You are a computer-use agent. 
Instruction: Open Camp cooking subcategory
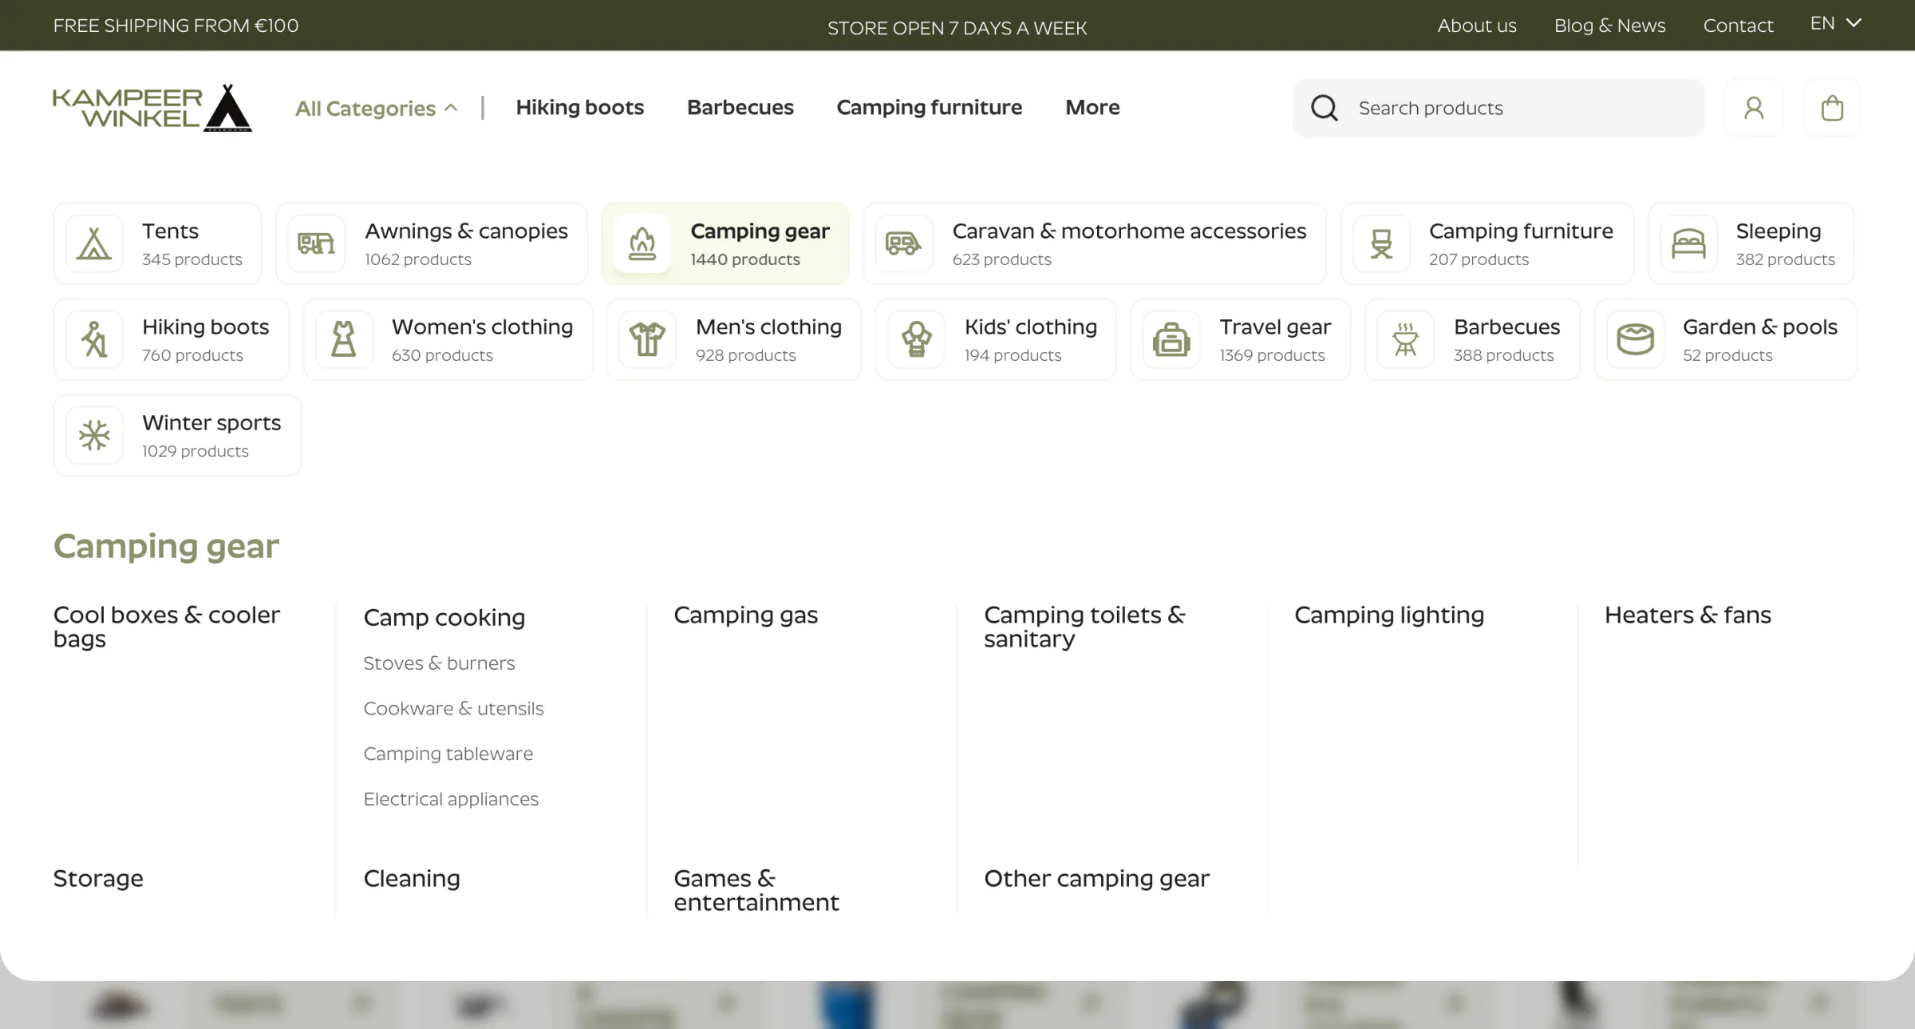coord(444,617)
